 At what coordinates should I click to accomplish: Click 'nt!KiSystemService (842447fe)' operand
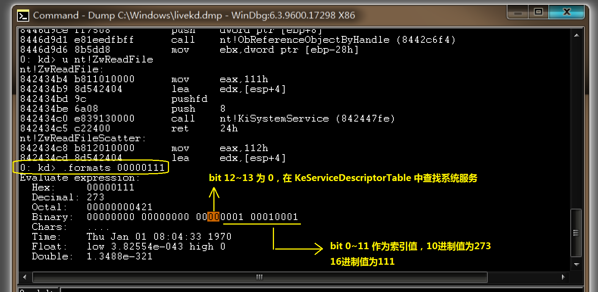point(307,119)
